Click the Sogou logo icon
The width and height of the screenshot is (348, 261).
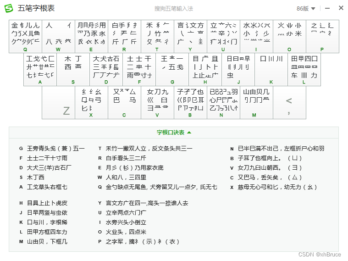coord(9,8)
